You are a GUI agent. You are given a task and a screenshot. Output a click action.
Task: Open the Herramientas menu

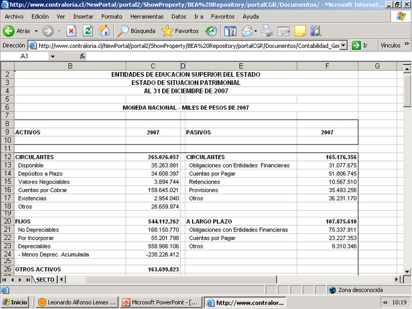click(147, 17)
